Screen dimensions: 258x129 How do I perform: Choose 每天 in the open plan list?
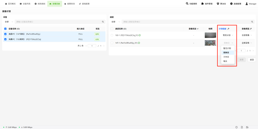click(228, 61)
